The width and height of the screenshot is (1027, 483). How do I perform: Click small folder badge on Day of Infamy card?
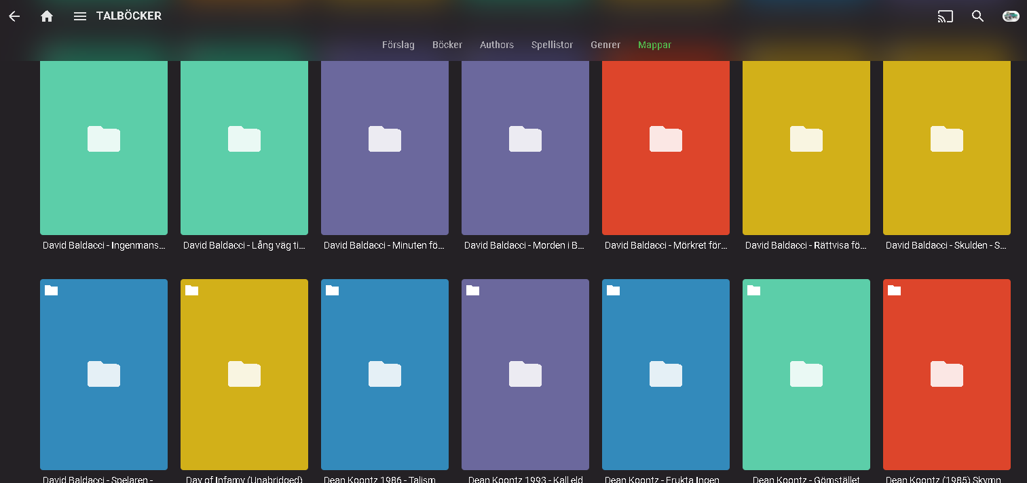point(192,291)
